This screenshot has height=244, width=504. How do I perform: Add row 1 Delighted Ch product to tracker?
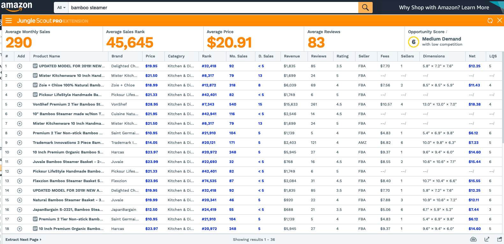click(19, 66)
